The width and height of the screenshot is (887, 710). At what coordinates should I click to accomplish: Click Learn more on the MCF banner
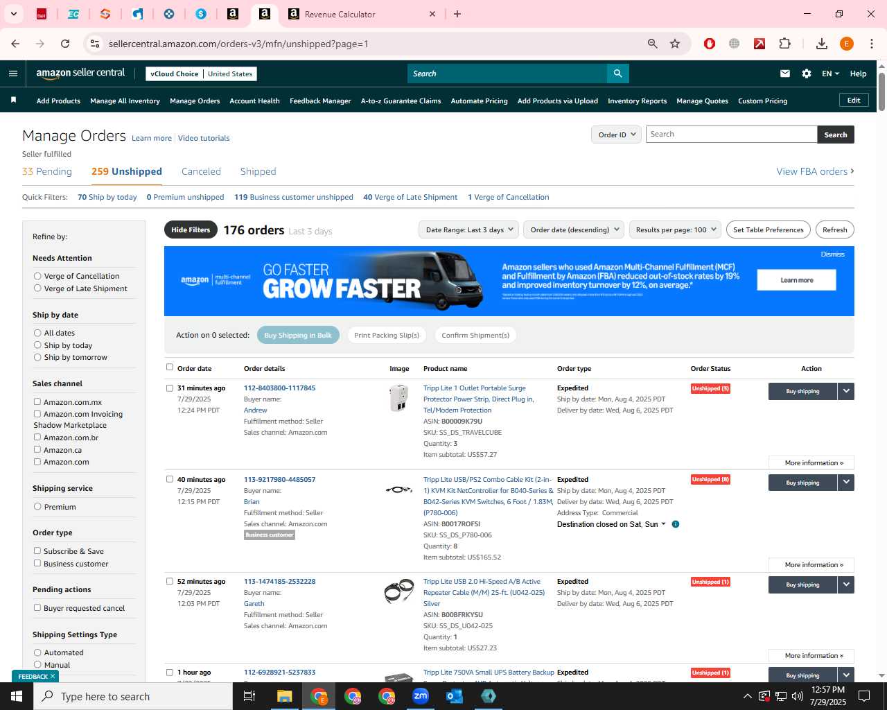click(x=797, y=280)
